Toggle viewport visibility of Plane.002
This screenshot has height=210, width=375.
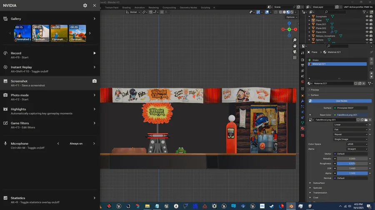tap(367, 28)
